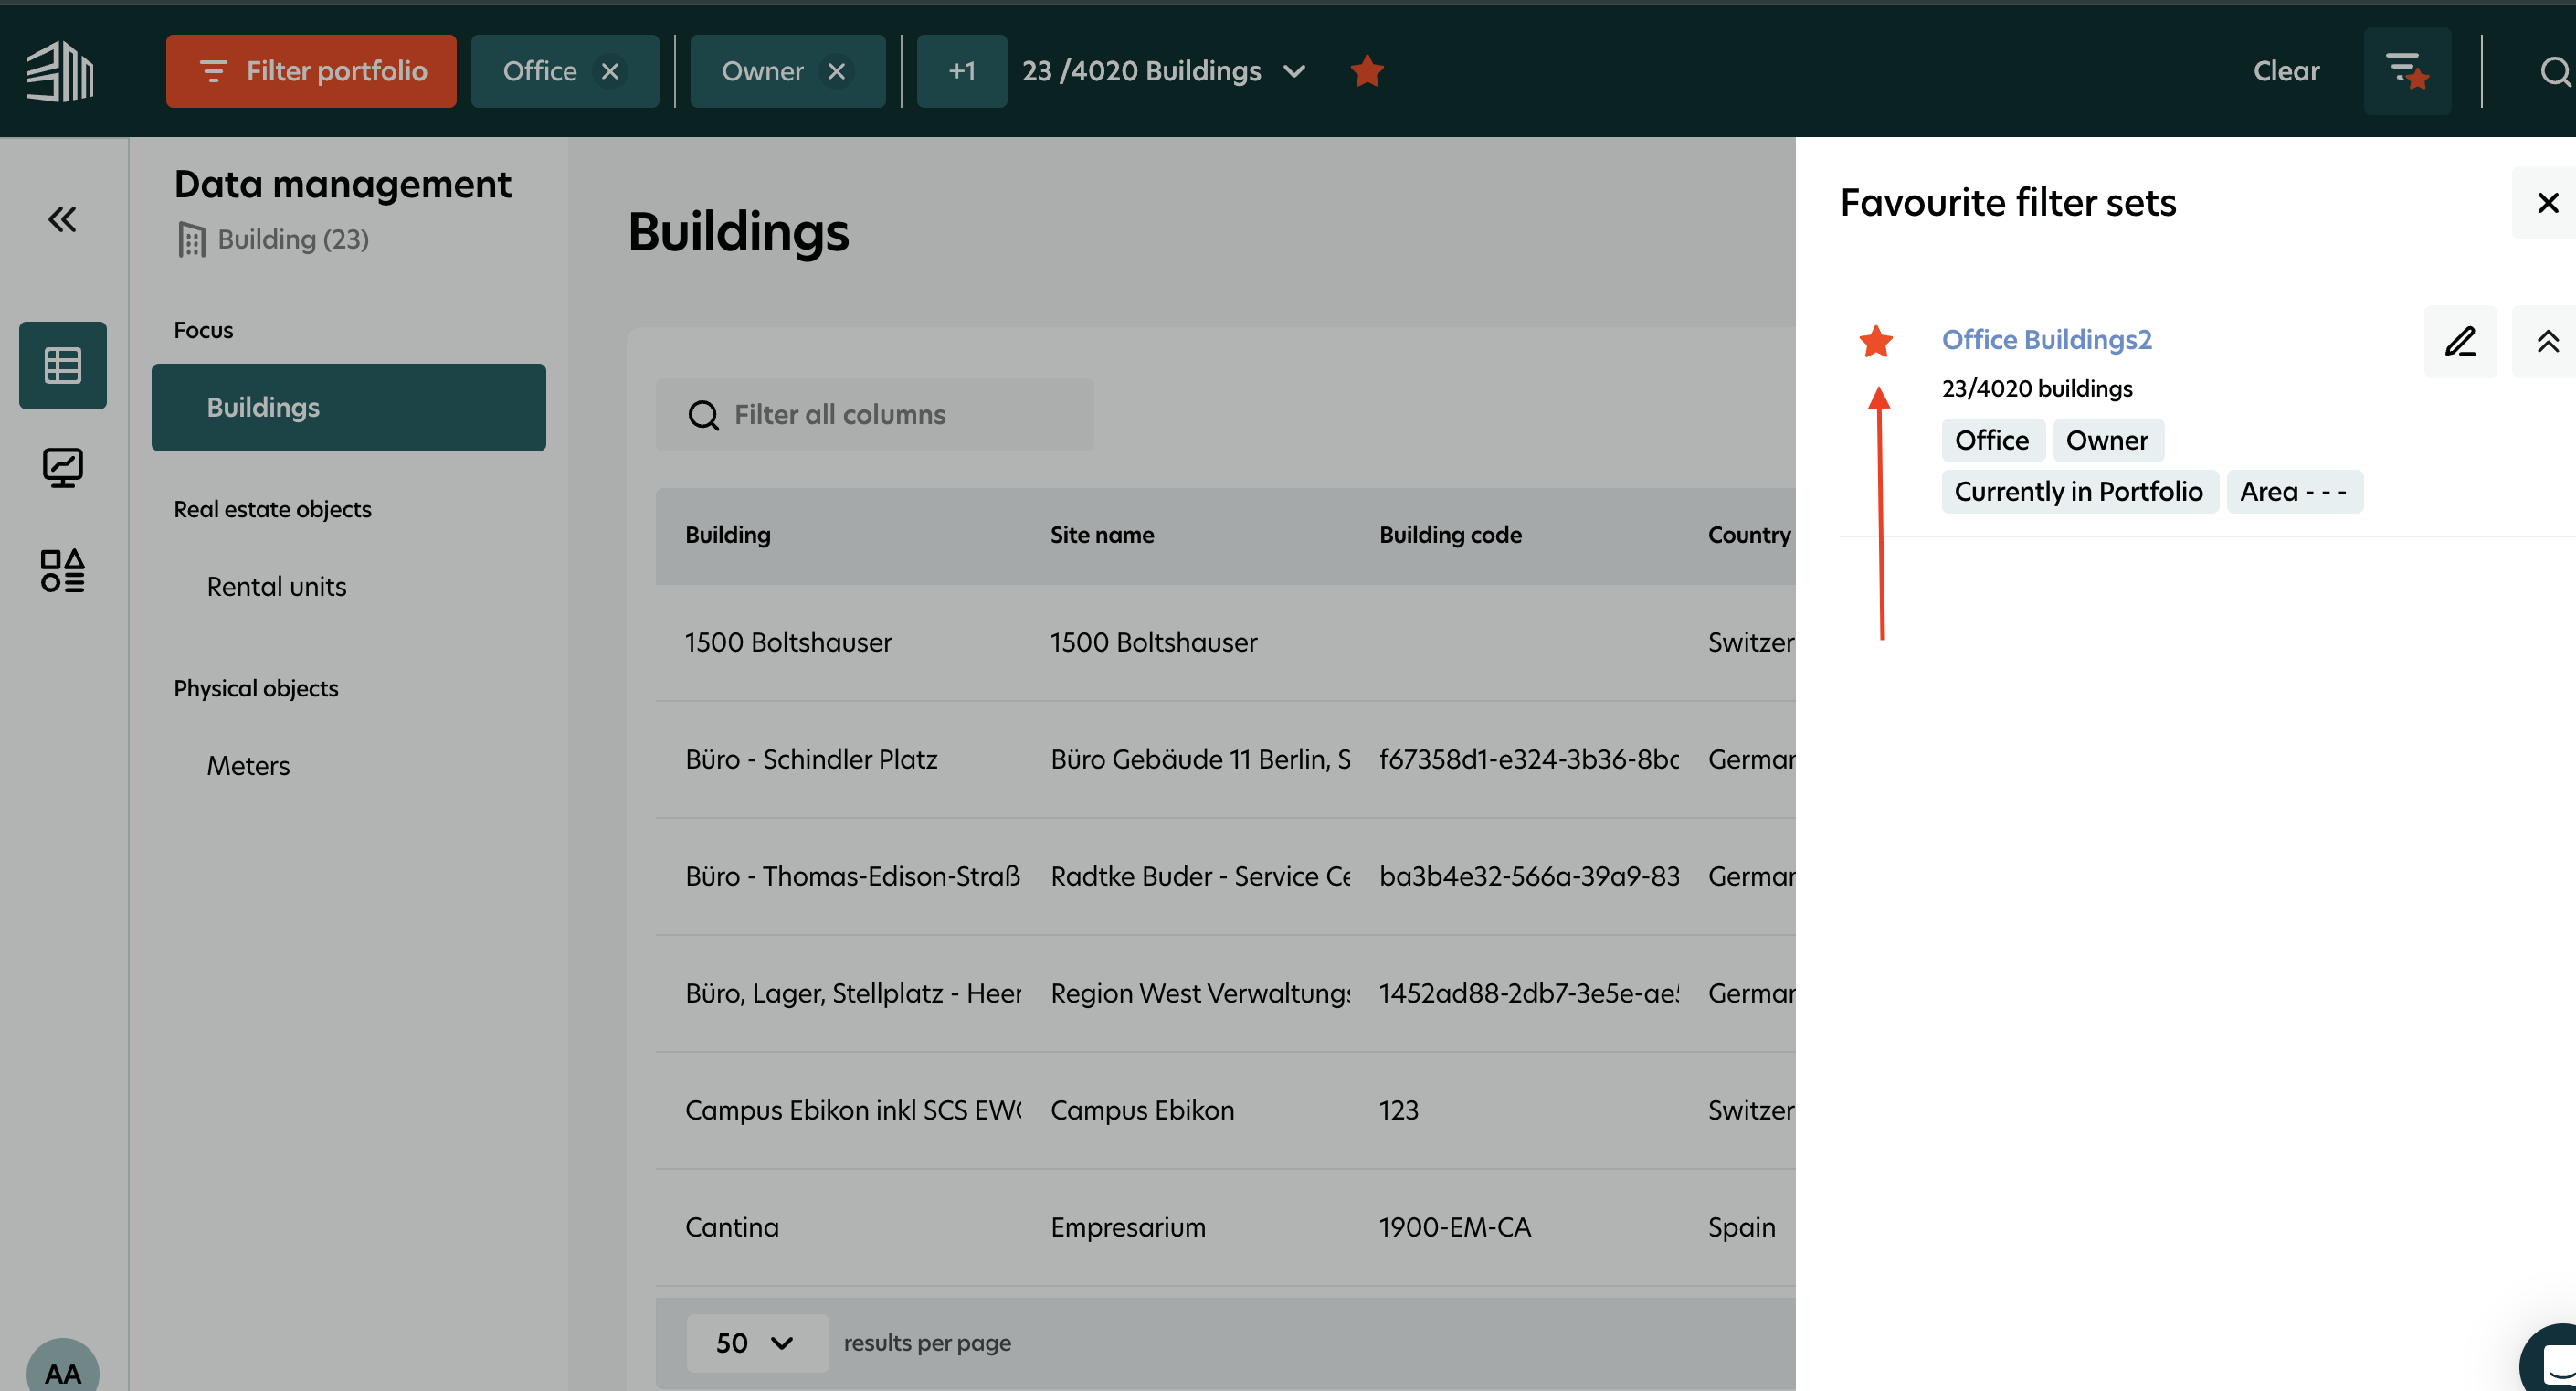This screenshot has width=2576, height=1391.
Task: Open Rental units menu item
Action: pos(277,587)
